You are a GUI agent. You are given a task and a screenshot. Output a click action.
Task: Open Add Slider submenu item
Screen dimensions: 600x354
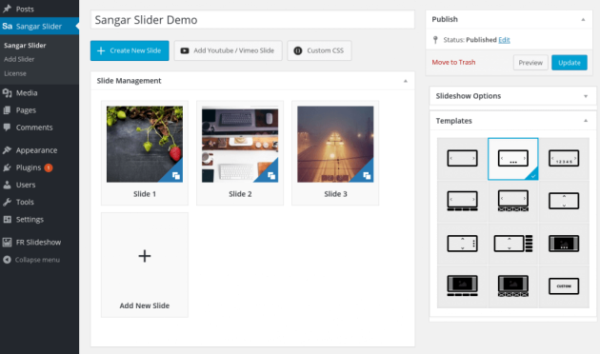(19, 59)
